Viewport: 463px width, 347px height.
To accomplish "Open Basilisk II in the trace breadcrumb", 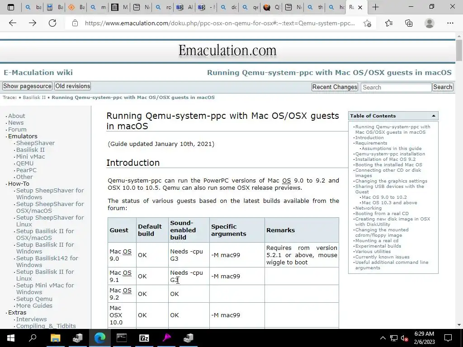I will click(x=34, y=98).
